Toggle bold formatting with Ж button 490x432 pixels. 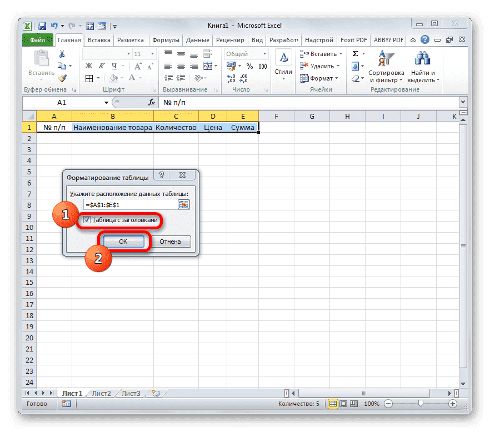[x=88, y=66]
